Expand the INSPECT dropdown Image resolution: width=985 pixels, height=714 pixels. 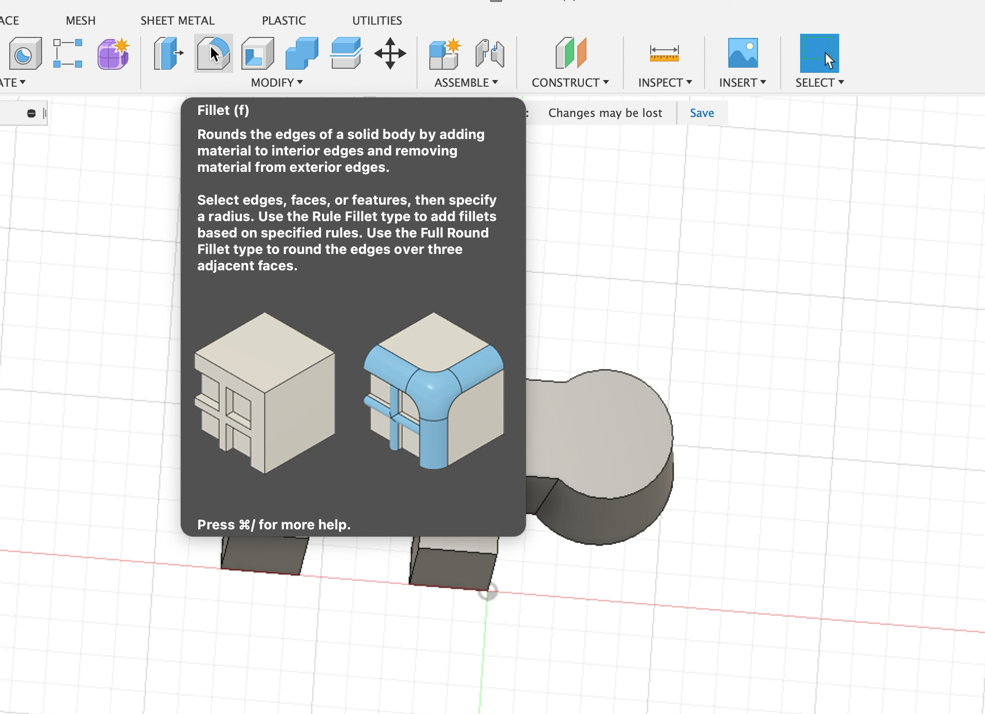[x=665, y=83]
